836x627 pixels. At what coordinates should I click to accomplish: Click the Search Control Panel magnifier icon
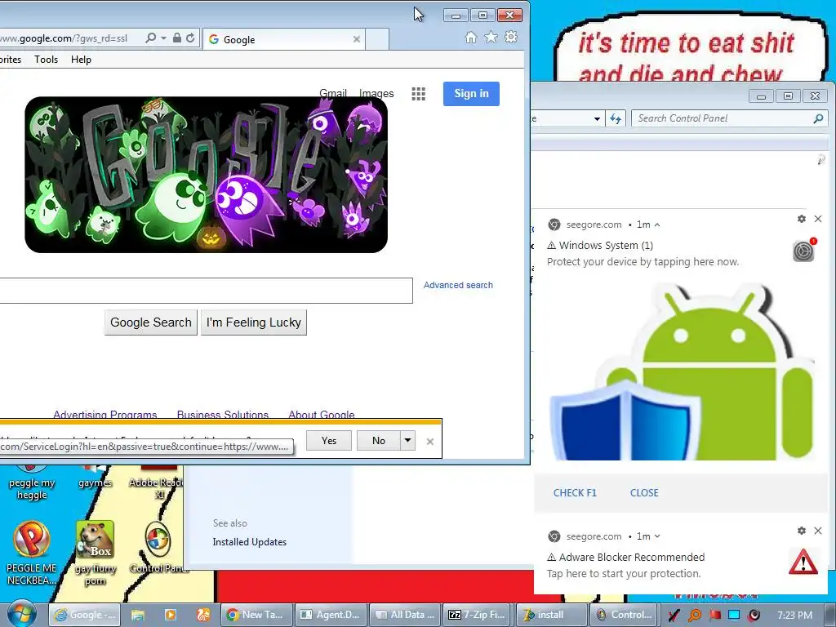click(818, 118)
